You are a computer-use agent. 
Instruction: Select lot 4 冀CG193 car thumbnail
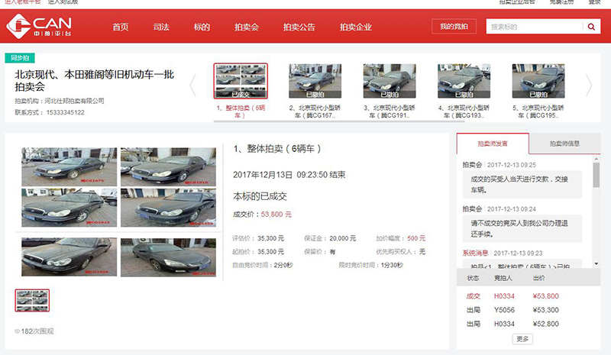pos(464,81)
